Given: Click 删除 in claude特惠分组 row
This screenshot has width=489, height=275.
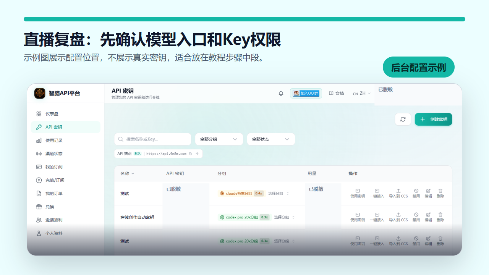Looking at the screenshot, I should pos(440,193).
